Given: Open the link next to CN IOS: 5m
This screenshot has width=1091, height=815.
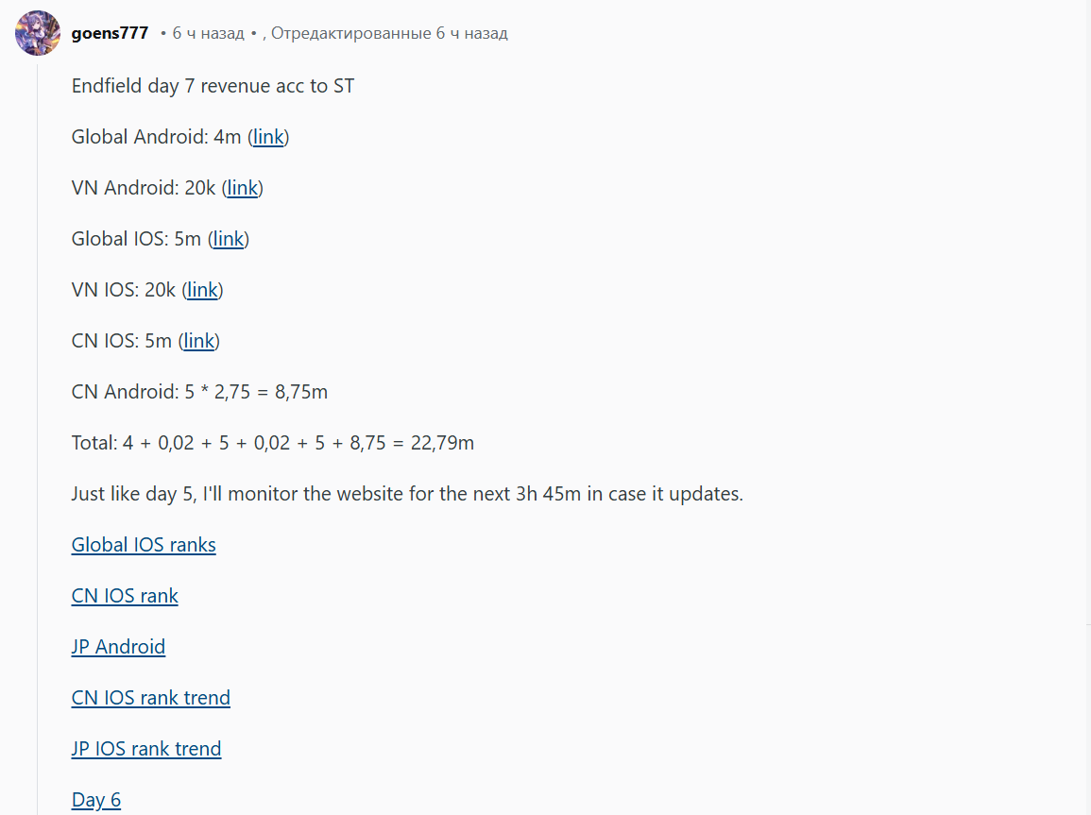Looking at the screenshot, I should coord(199,341).
